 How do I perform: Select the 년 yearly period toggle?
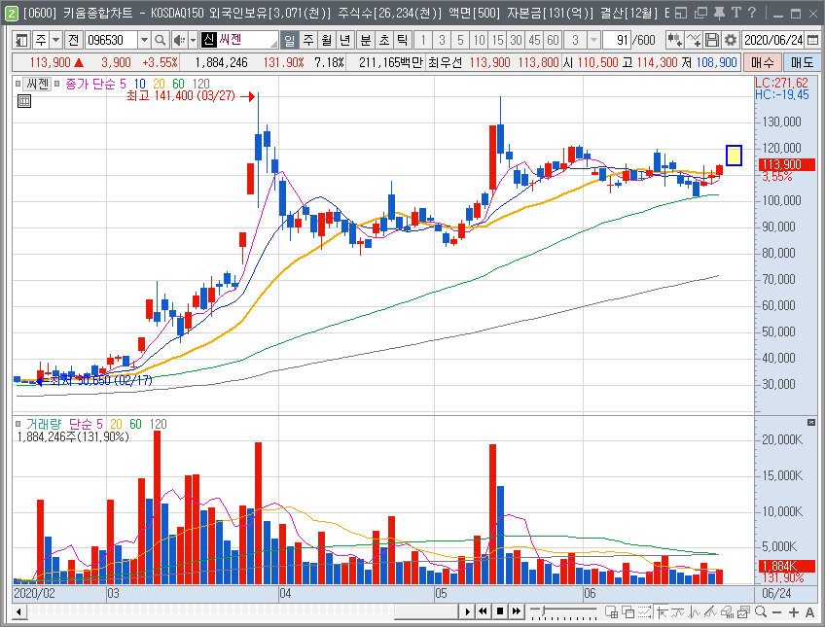pos(344,40)
